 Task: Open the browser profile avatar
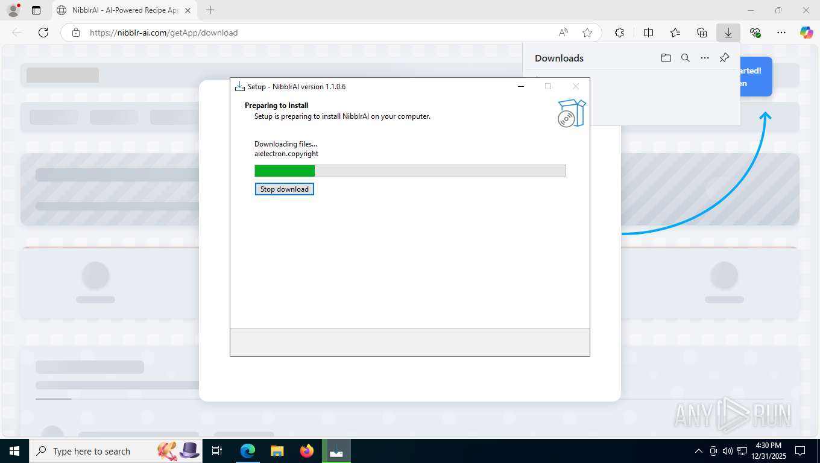coord(13,10)
